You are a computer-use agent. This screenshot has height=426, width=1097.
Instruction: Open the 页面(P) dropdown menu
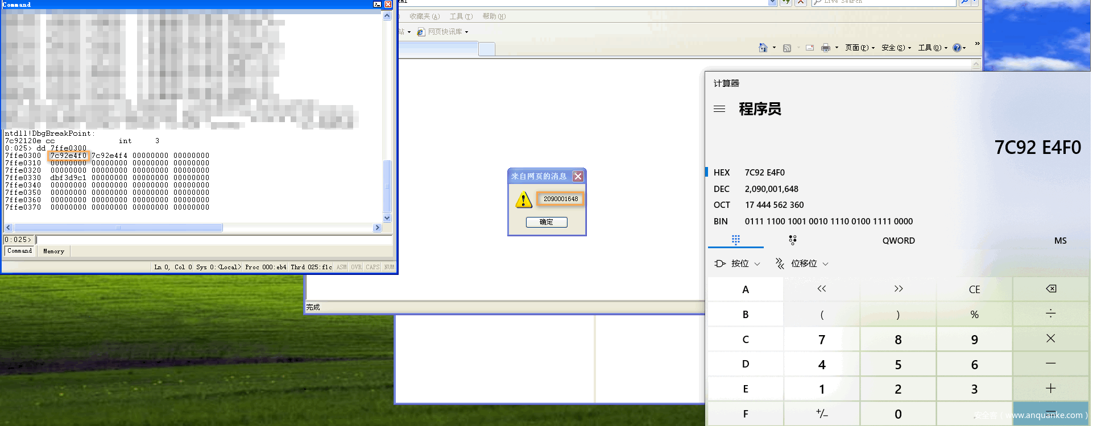(x=859, y=48)
